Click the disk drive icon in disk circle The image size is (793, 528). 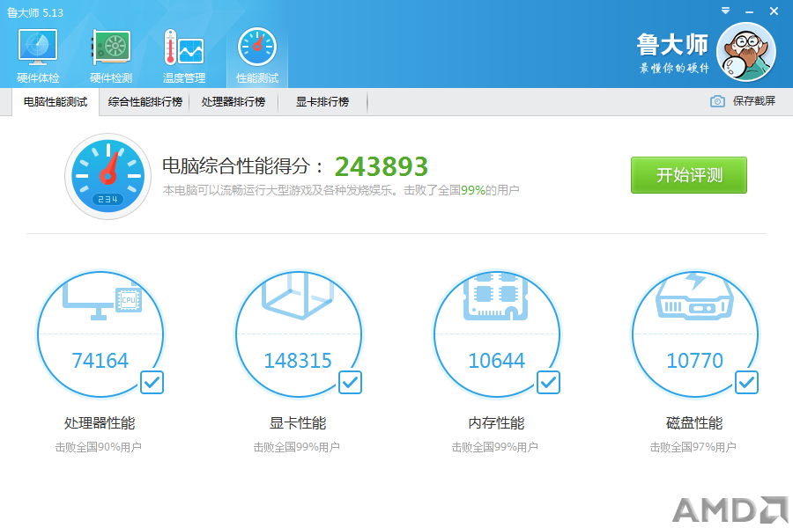pos(694,297)
